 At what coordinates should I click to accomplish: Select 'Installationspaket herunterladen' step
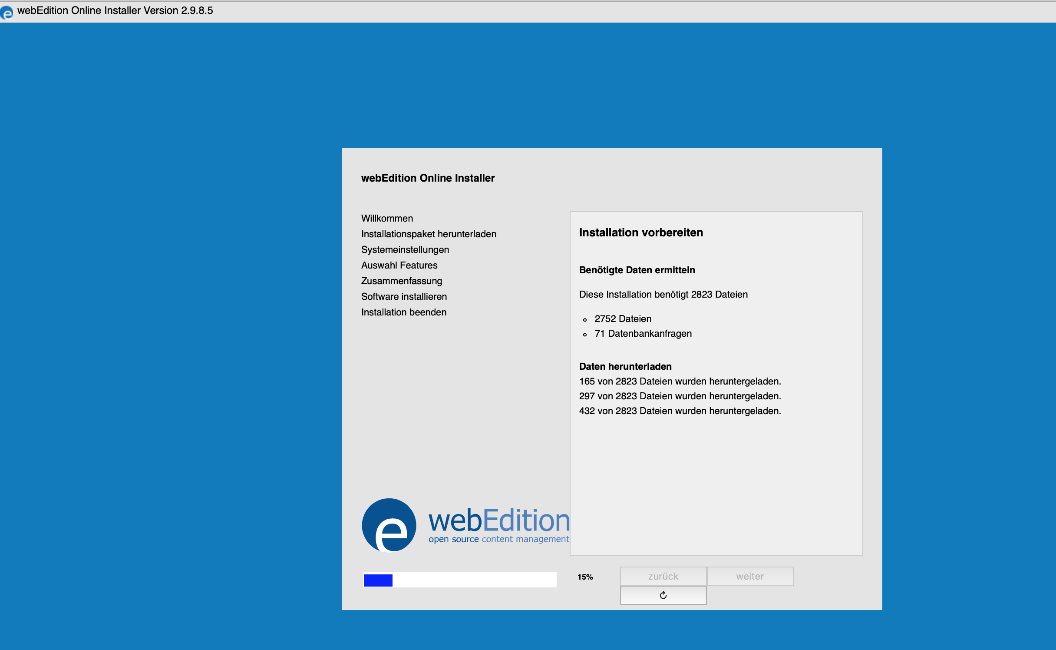coord(429,234)
